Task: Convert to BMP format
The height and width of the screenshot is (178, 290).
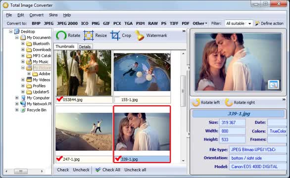Action: pyautogui.click(x=36, y=23)
